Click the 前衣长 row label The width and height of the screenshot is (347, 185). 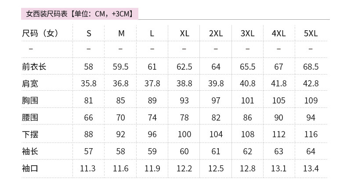(34, 67)
